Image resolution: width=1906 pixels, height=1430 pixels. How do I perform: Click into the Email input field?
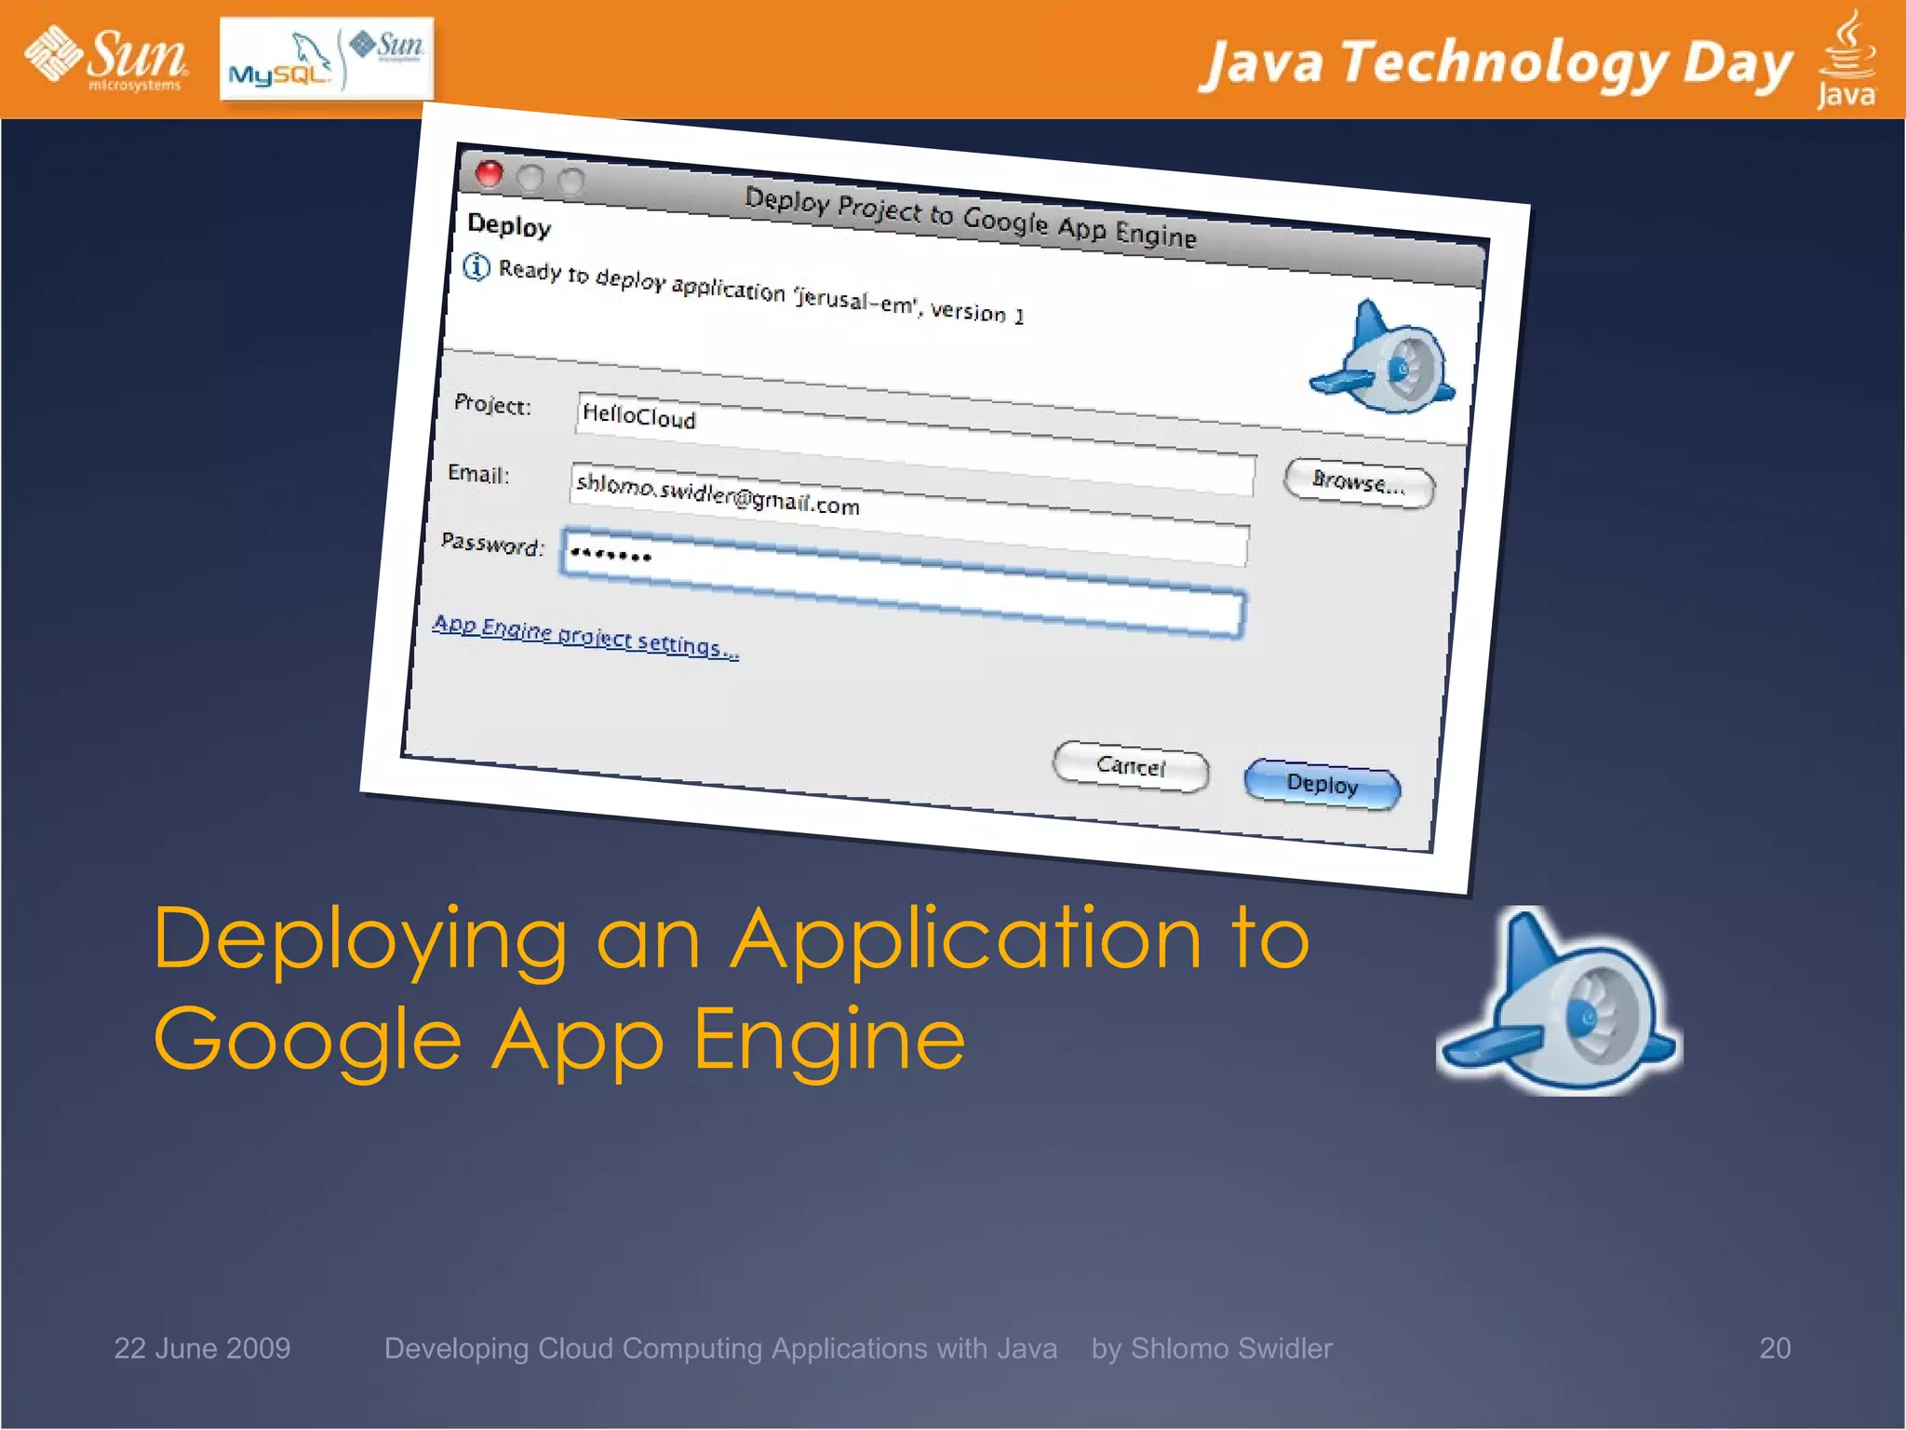(x=909, y=514)
